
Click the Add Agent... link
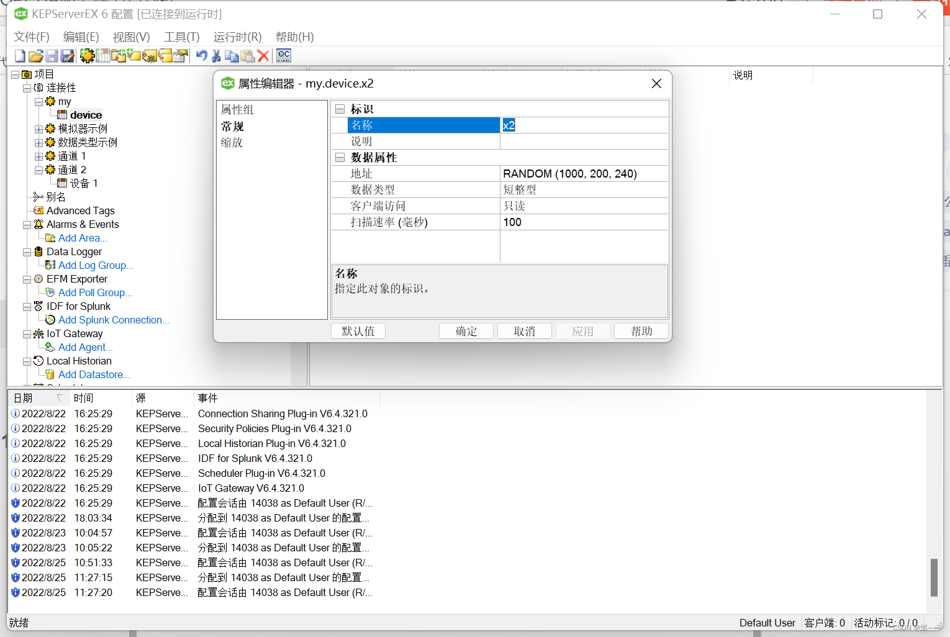[x=86, y=347]
